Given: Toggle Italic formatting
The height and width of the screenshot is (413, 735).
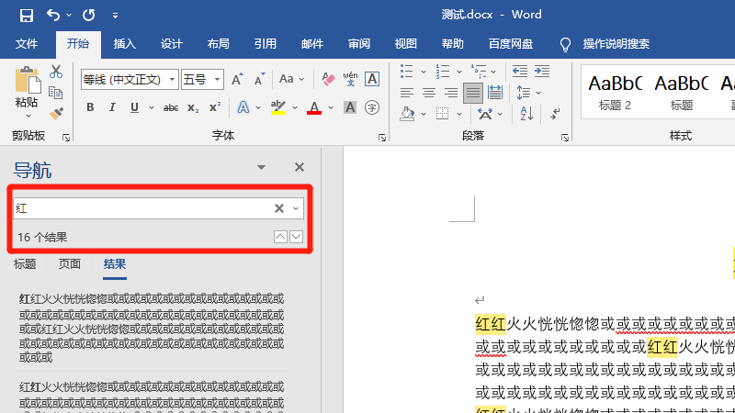Looking at the screenshot, I should pos(113,107).
